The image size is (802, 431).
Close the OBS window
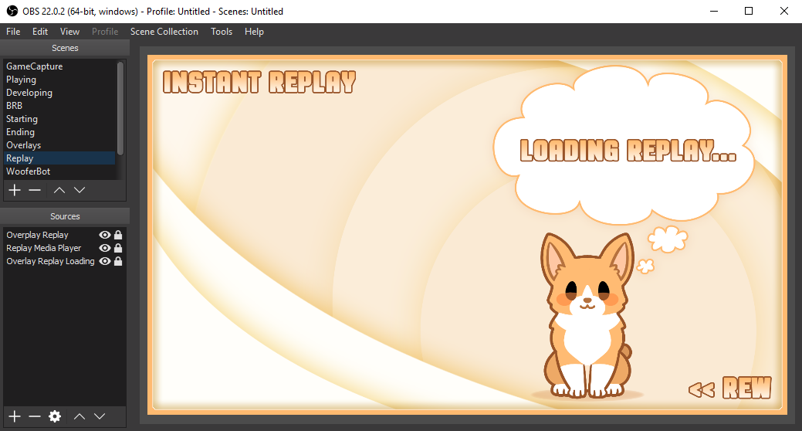(784, 12)
